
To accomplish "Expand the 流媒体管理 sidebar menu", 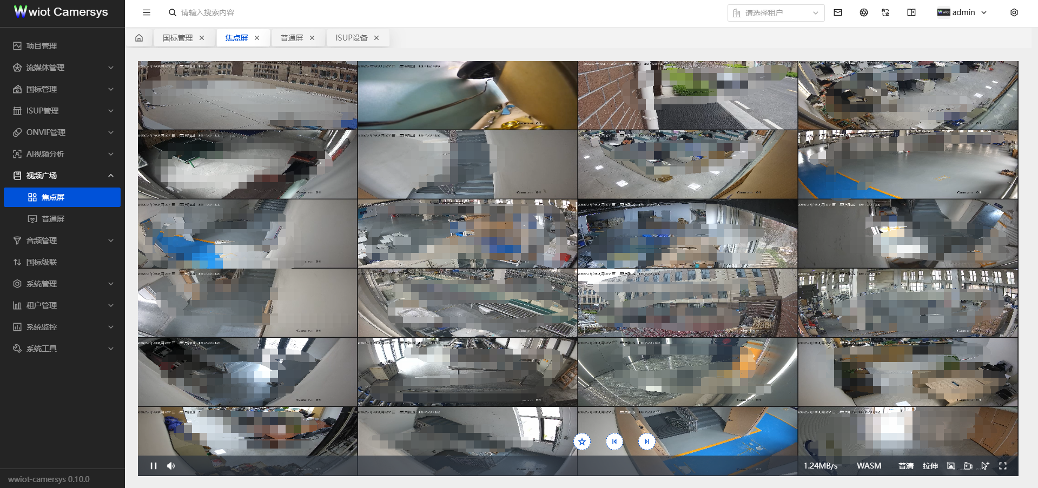I will click(62, 68).
